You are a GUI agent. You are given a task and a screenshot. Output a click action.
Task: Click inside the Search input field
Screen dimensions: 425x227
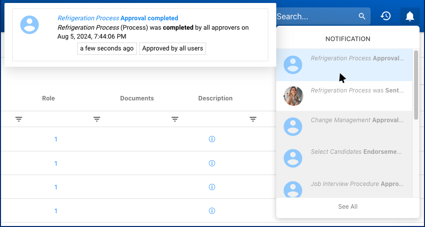[x=314, y=16]
